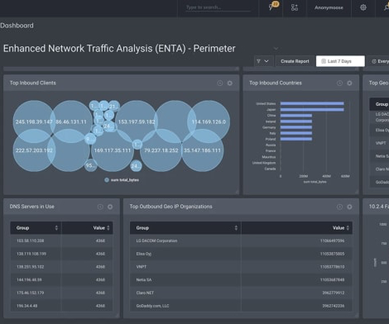
Task: Click the China bar in chart
Action: coord(296,116)
